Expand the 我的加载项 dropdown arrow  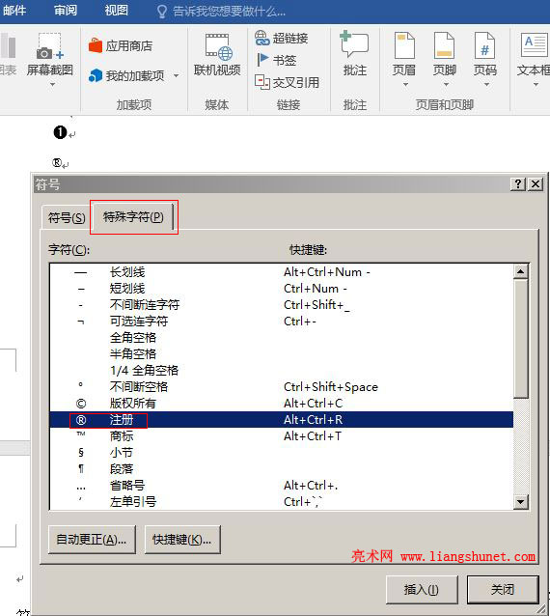coord(177,75)
